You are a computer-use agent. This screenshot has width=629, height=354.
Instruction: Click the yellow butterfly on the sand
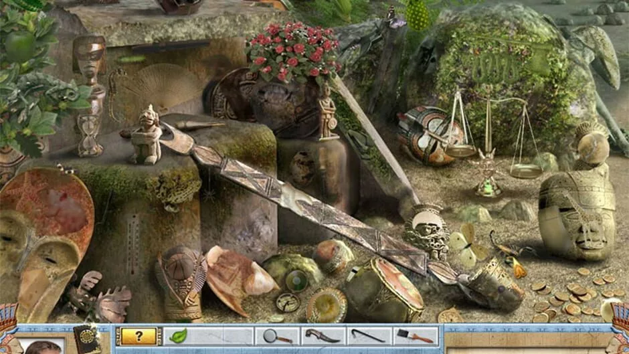tap(468, 245)
